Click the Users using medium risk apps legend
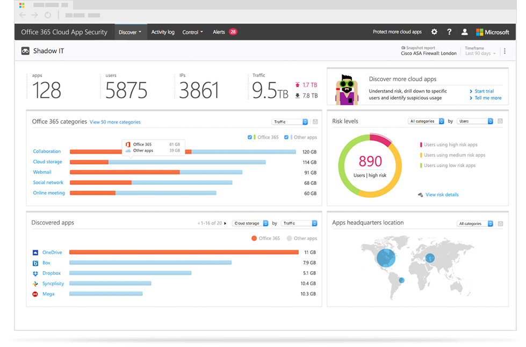This screenshot has height=347, width=526. click(452, 155)
